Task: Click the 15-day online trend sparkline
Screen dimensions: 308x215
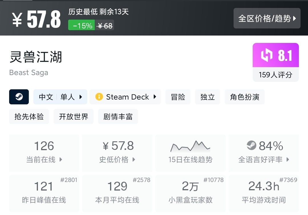Action: (190, 146)
